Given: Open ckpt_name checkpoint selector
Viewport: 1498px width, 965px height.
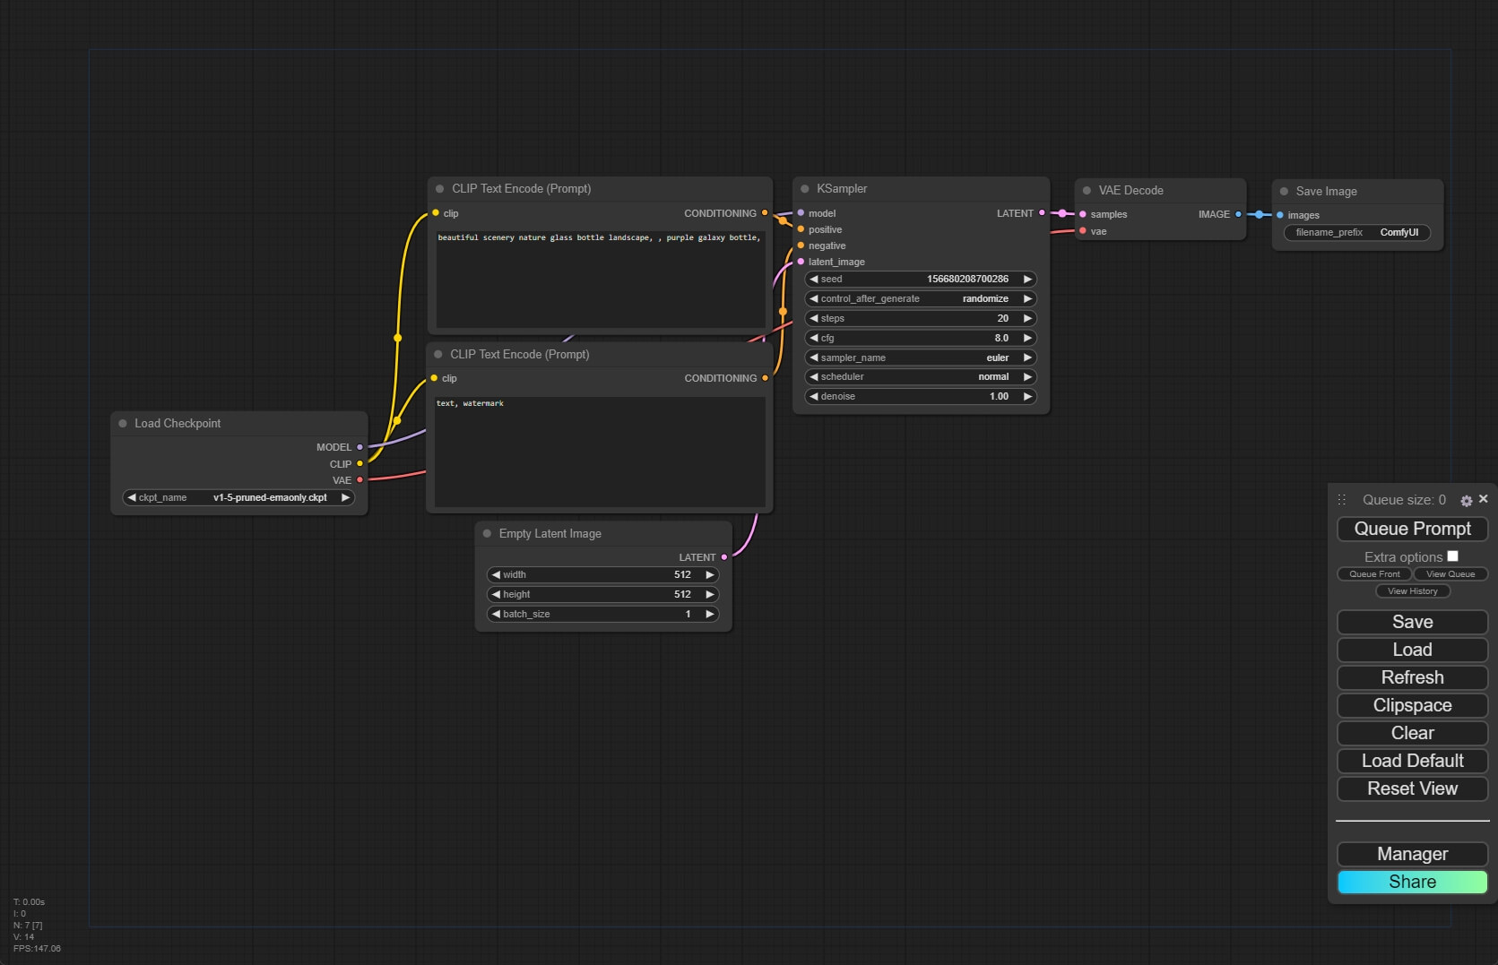Looking at the screenshot, I should [x=238, y=498].
